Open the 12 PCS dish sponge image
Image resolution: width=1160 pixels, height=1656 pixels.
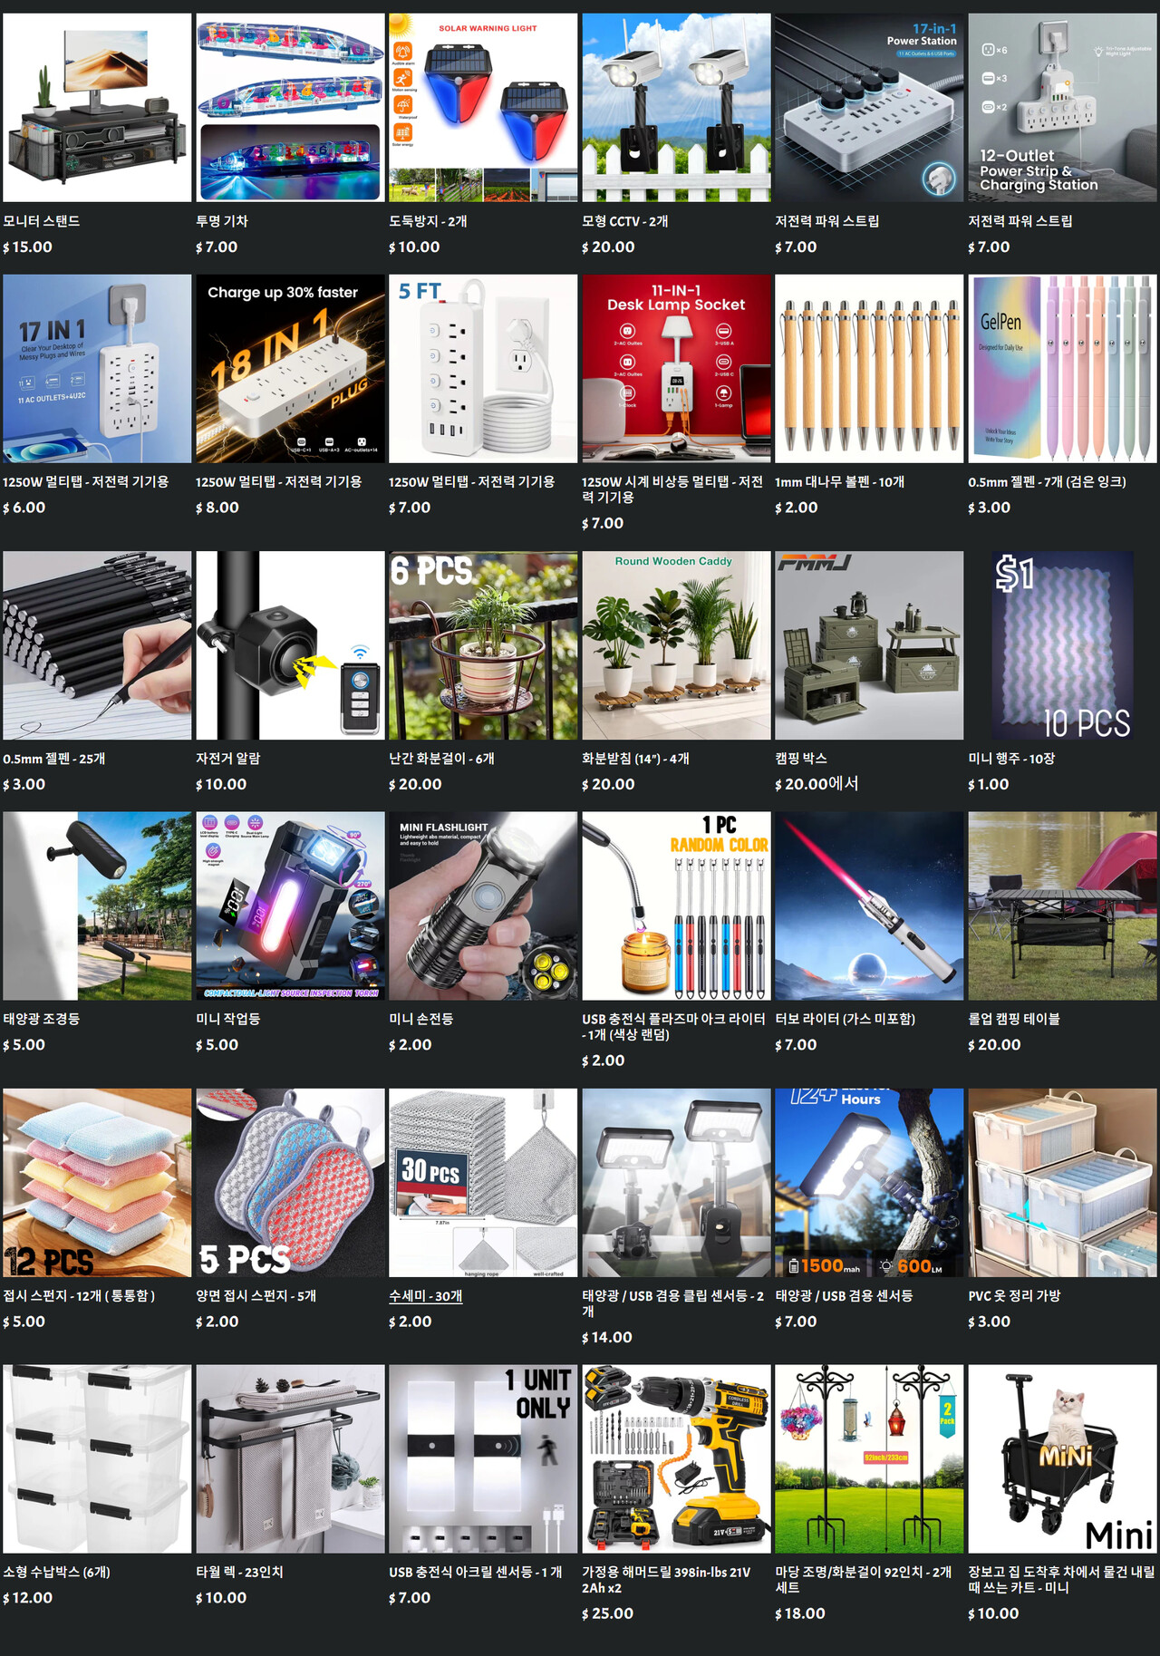pos(97,1183)
